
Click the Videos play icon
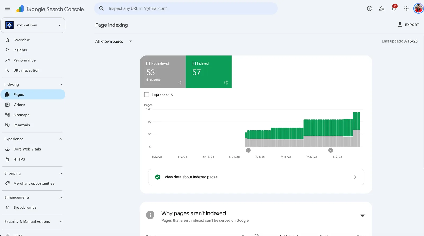[x=7, y=105]
